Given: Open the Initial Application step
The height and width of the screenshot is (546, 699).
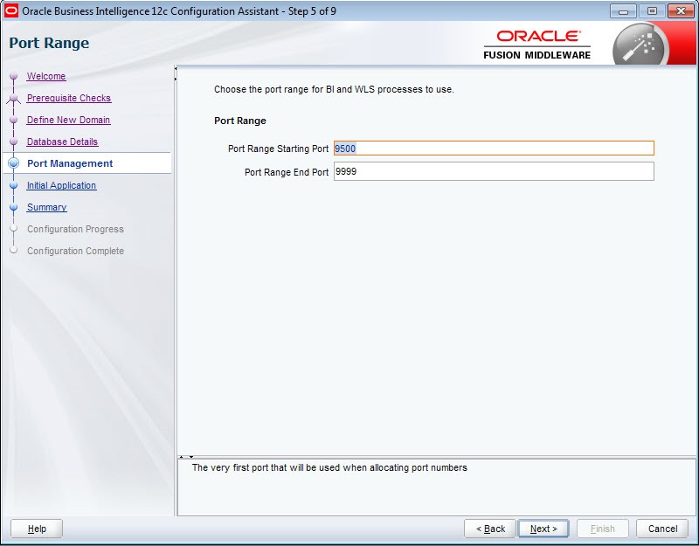Looking at the screenshot, I should [x=61, y=185].
